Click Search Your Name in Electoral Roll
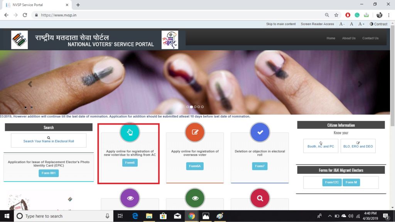395x222 pixels. (49, 140)
